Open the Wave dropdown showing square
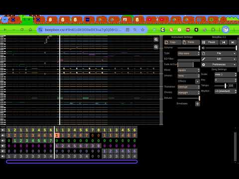 point(189,70)
